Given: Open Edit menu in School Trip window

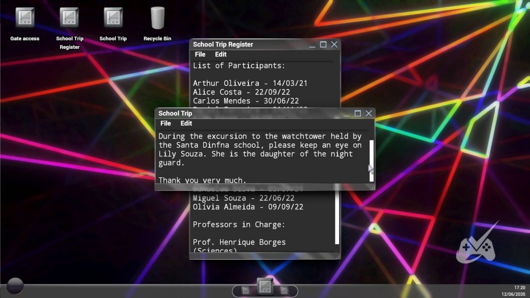Looking at the screenshot, I should (x=186, y=124).
